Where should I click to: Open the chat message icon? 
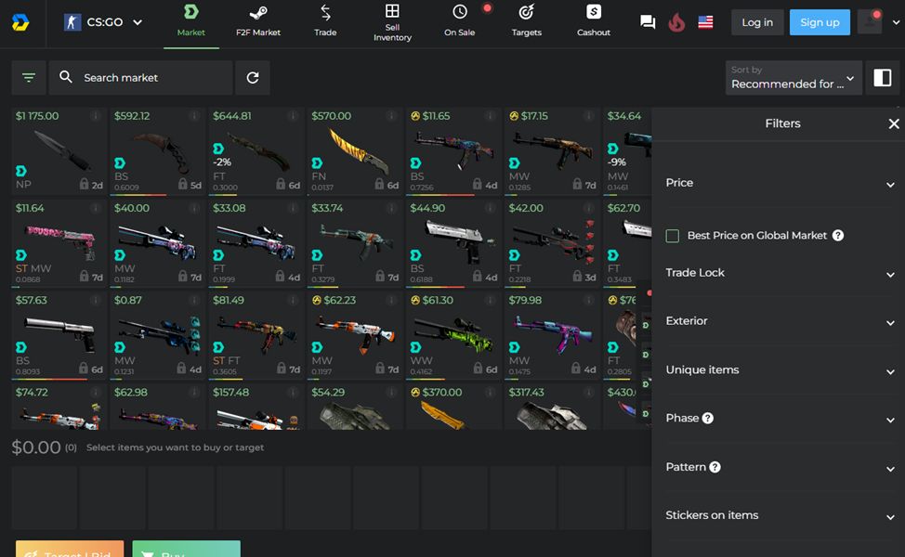(647, 20)
